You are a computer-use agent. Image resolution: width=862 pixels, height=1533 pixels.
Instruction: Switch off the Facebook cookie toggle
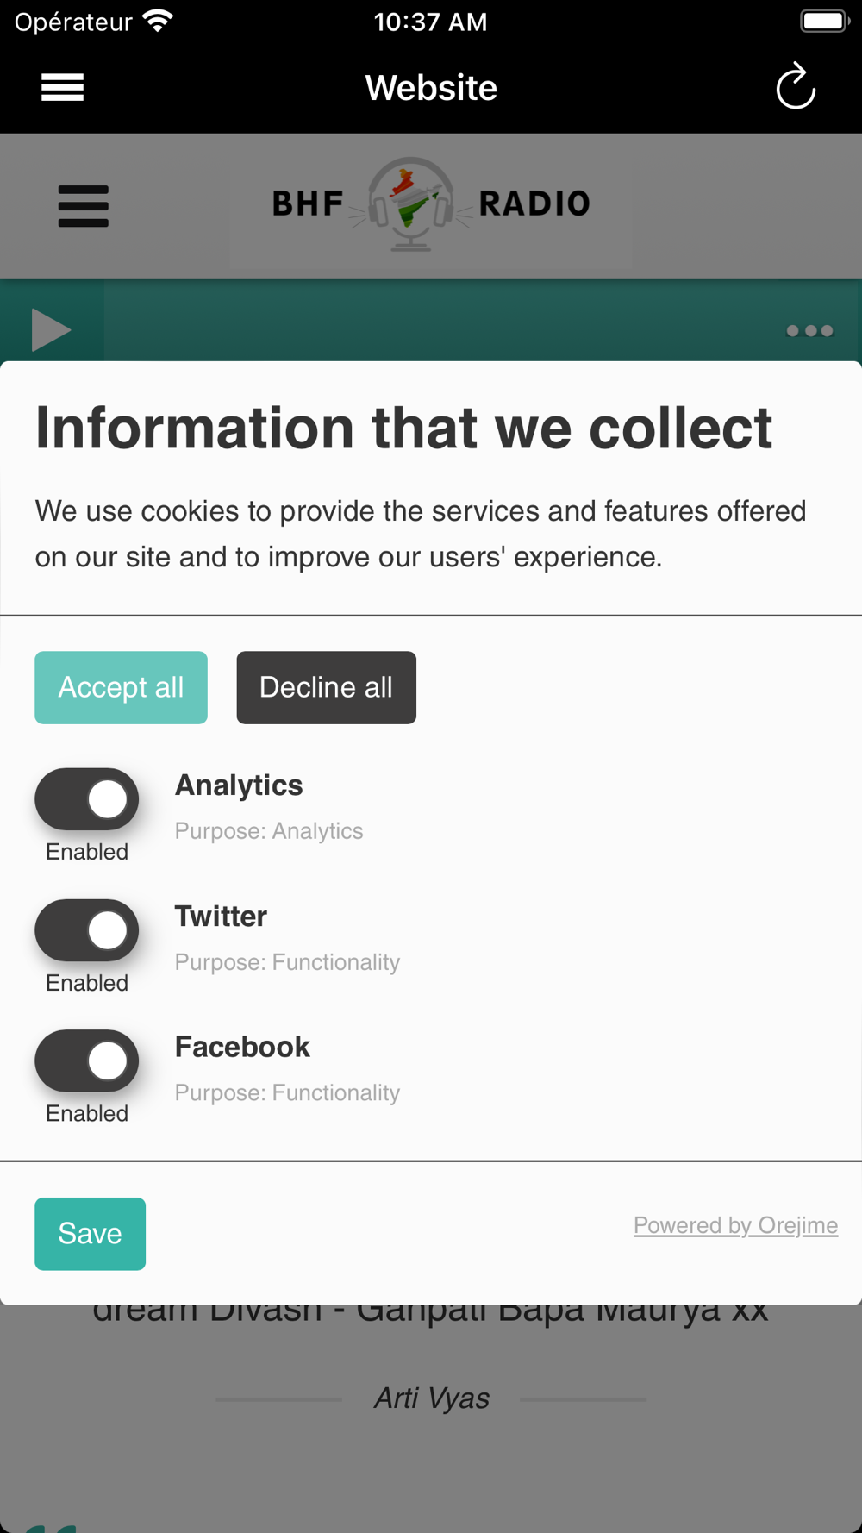click(87, 1061)
